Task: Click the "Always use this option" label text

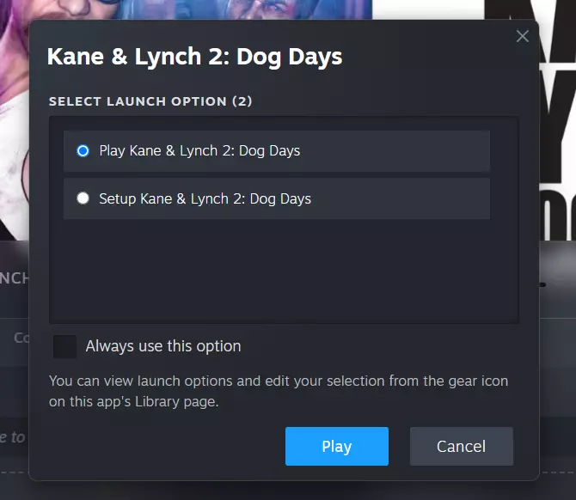Action: coord(163,346)
